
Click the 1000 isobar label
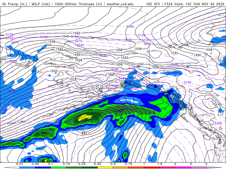click(x=96, y=104)
